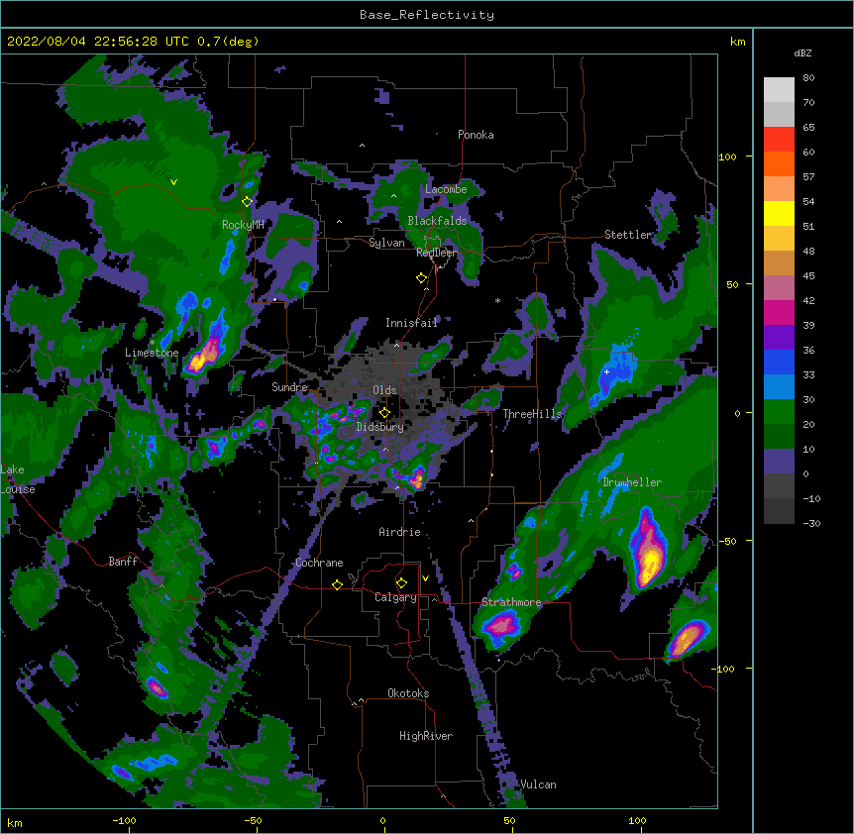Click the yellow V marker east of Calgary
854x834 pixels.
click(425, 578)
